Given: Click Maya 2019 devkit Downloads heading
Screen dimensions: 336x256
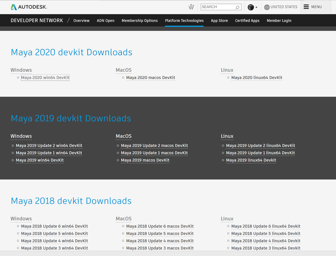Looking at the screenshot, I should pos(71,118).
